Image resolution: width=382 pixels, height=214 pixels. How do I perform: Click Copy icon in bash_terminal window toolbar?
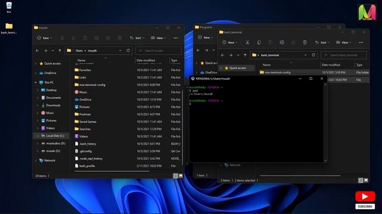[x=259, y=42]
